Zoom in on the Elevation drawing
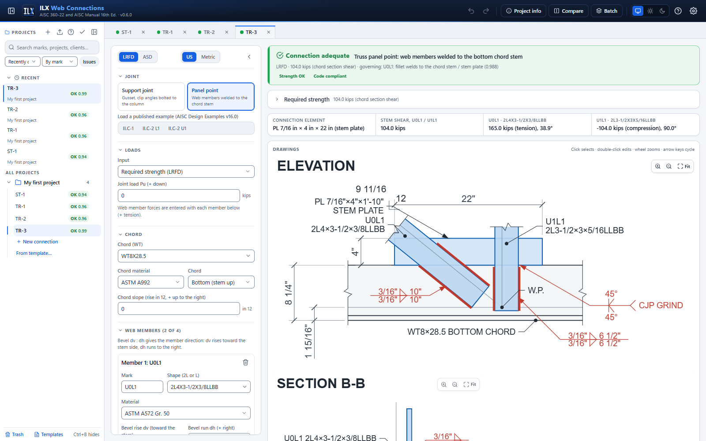Image resolution: width=706 pixels, height=441 pixels. [657, 166]
